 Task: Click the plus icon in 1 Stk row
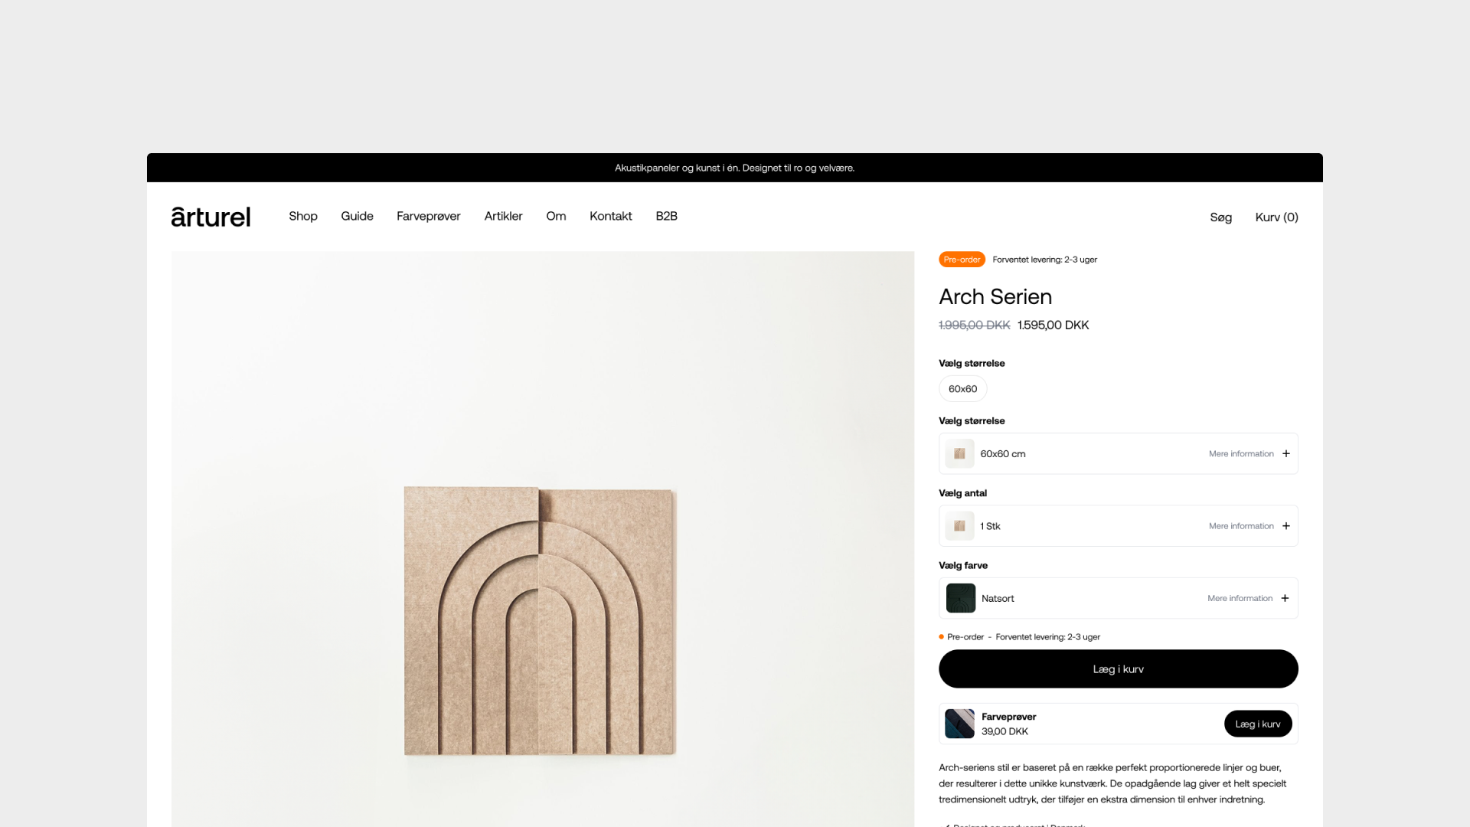[1286, 526]
